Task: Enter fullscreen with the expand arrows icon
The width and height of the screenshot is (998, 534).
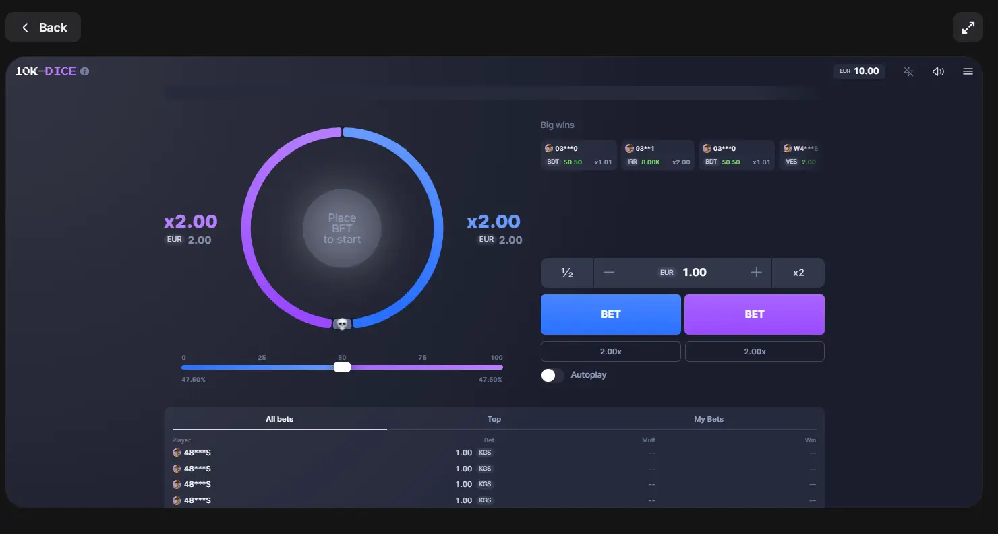Action: click(x=968, y=28)
